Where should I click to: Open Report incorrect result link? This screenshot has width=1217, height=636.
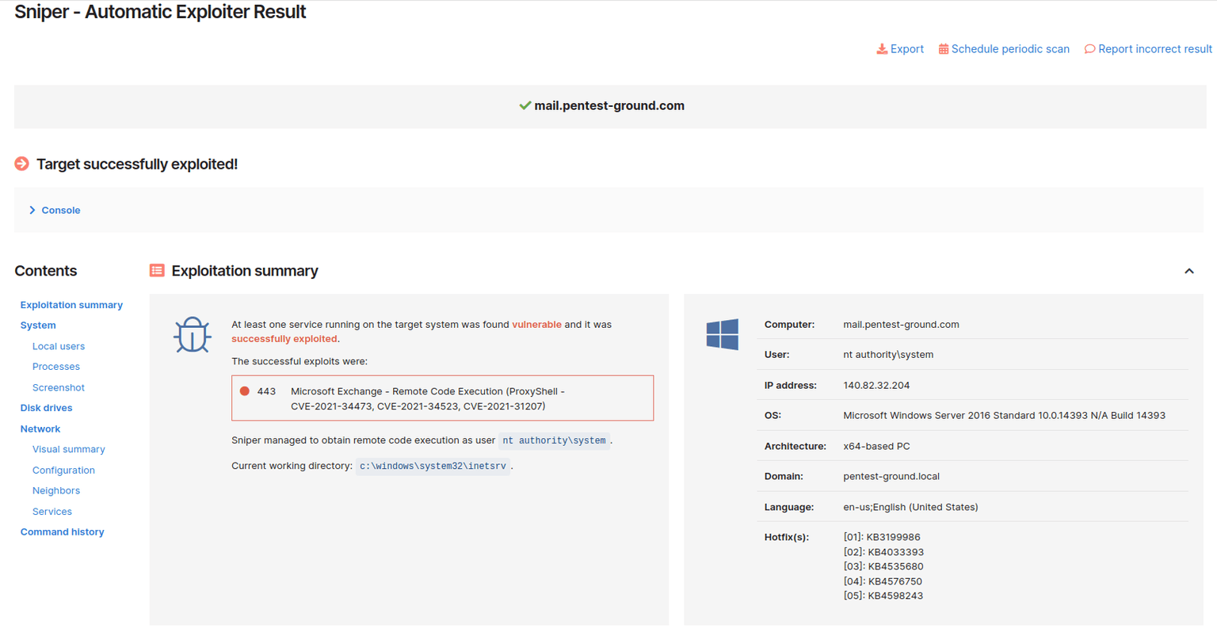click(x=1154, y=49)
